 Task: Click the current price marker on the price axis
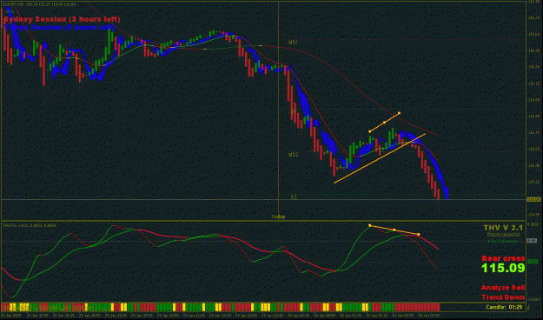coord(533,199)
